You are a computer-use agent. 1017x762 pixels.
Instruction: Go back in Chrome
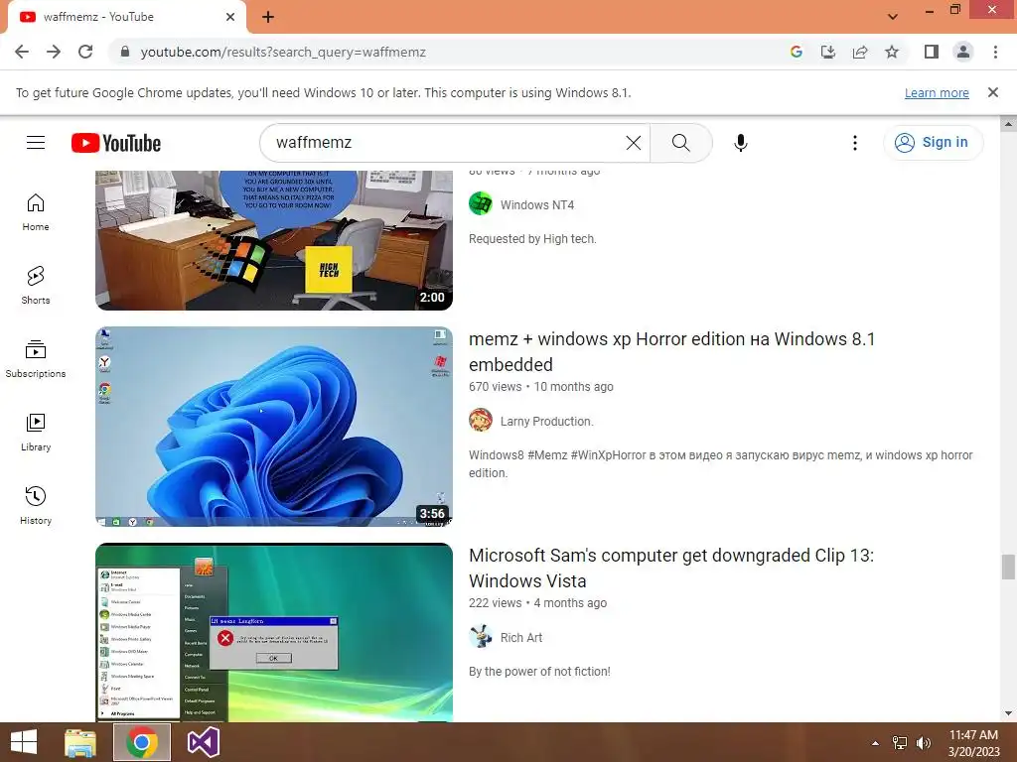(22, 52)
